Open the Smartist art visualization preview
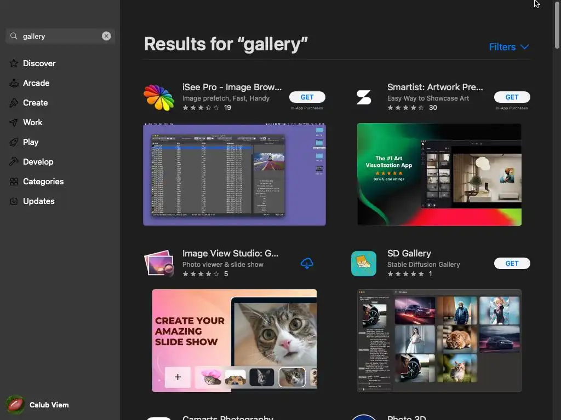Viewport: 561px width, 420px height. 439,174
